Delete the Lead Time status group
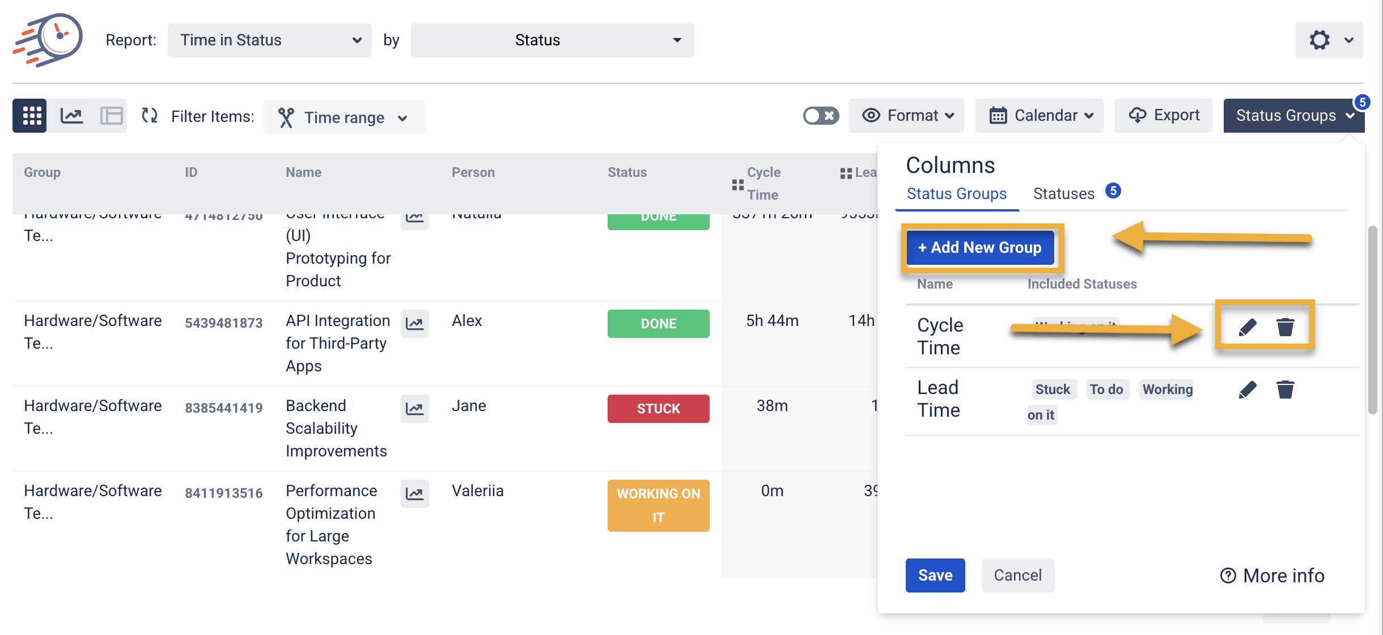 1285,390
